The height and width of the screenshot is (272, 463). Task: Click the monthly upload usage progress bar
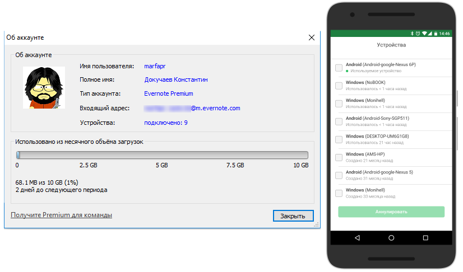tap(162, 155)
